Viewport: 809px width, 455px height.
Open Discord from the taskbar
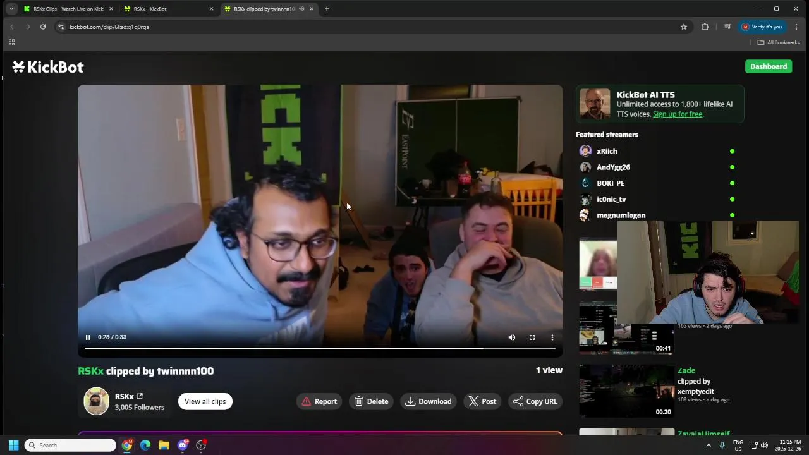(x=183, y=446)
